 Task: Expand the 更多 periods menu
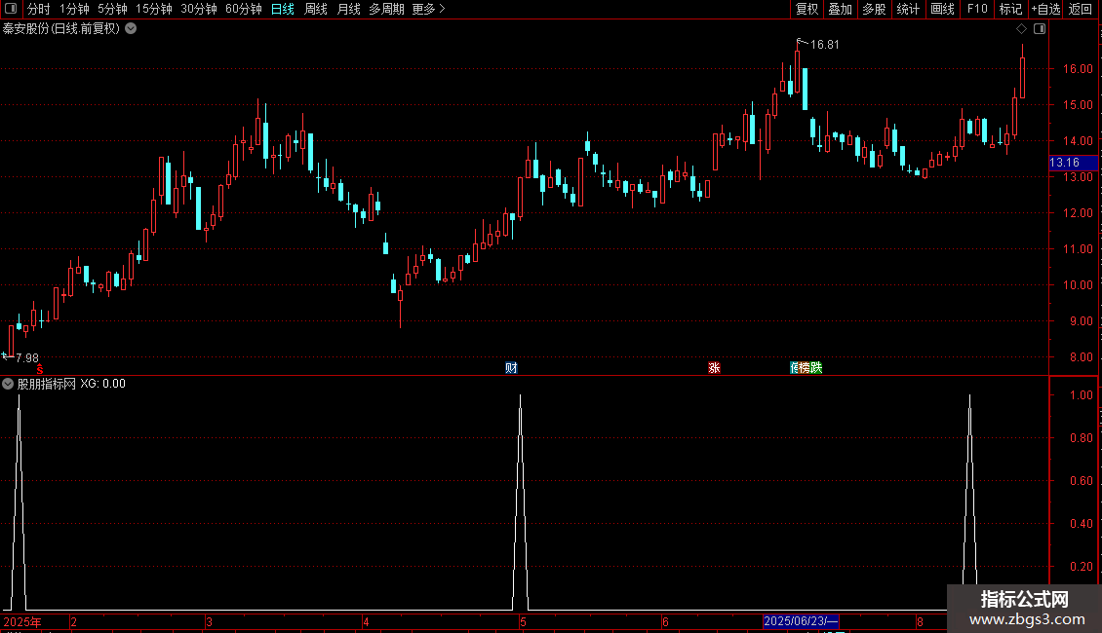[429, 9]
